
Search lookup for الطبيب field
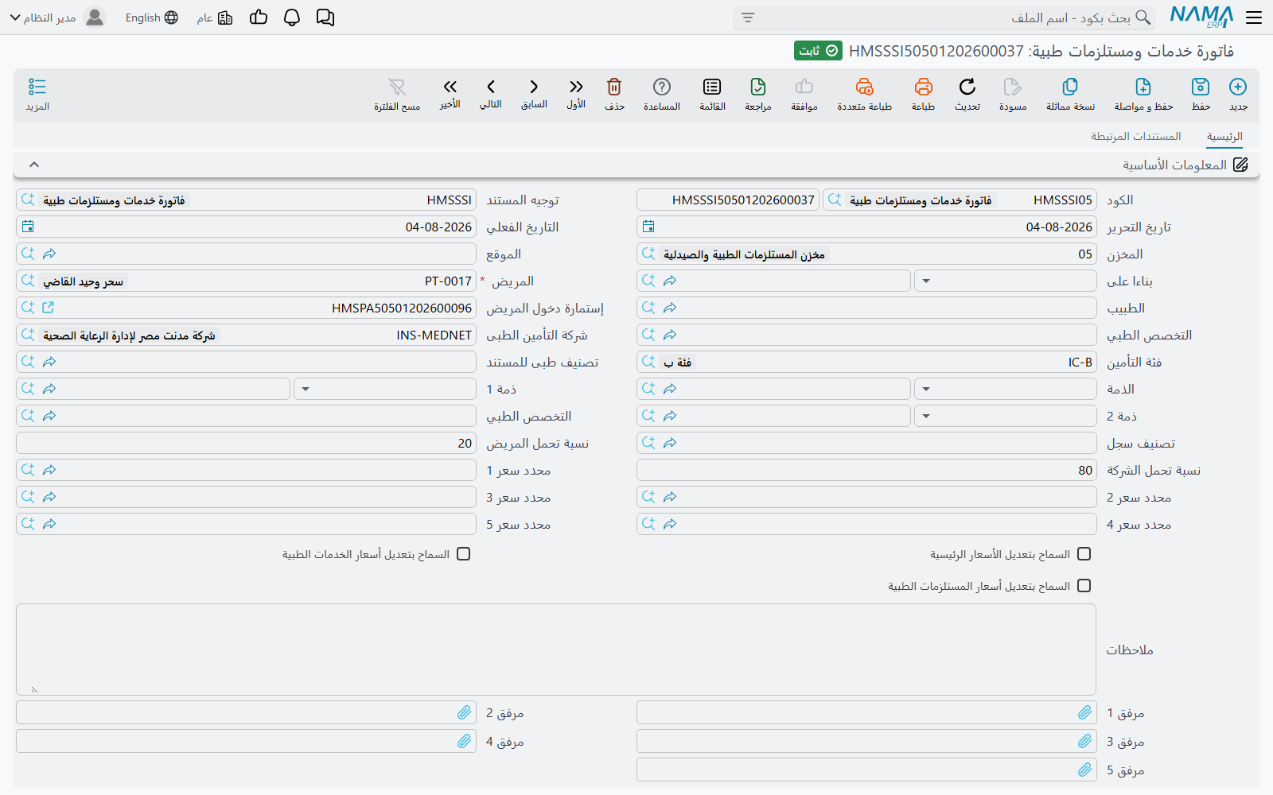click(x=648, y=308)
